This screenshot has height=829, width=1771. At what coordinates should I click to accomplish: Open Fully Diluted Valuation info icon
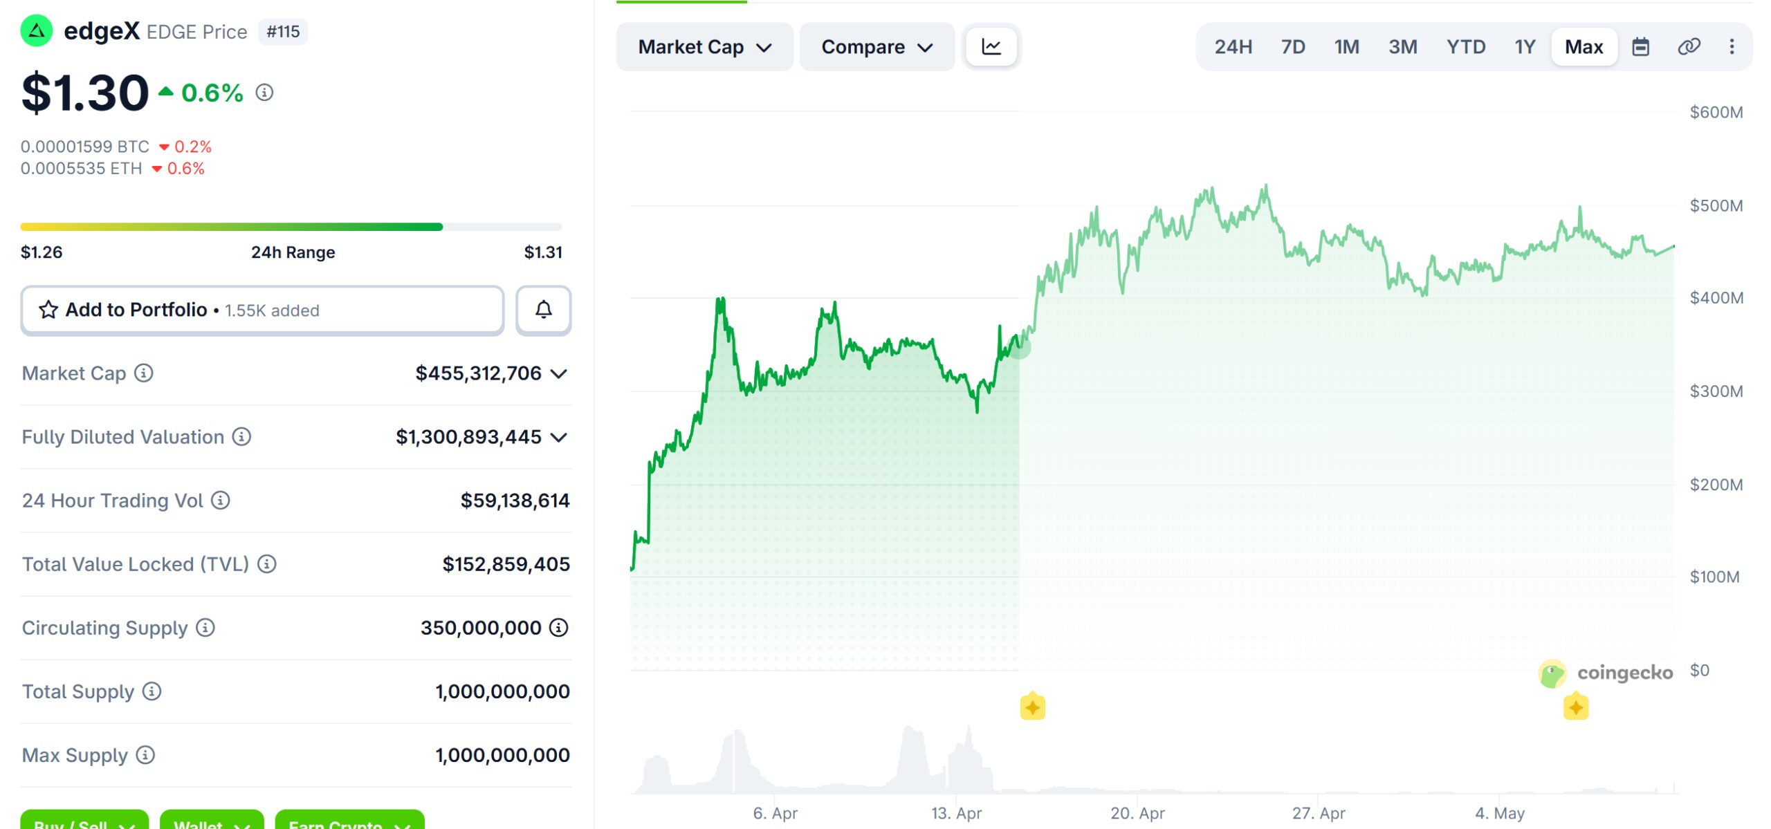coord(241,437)
